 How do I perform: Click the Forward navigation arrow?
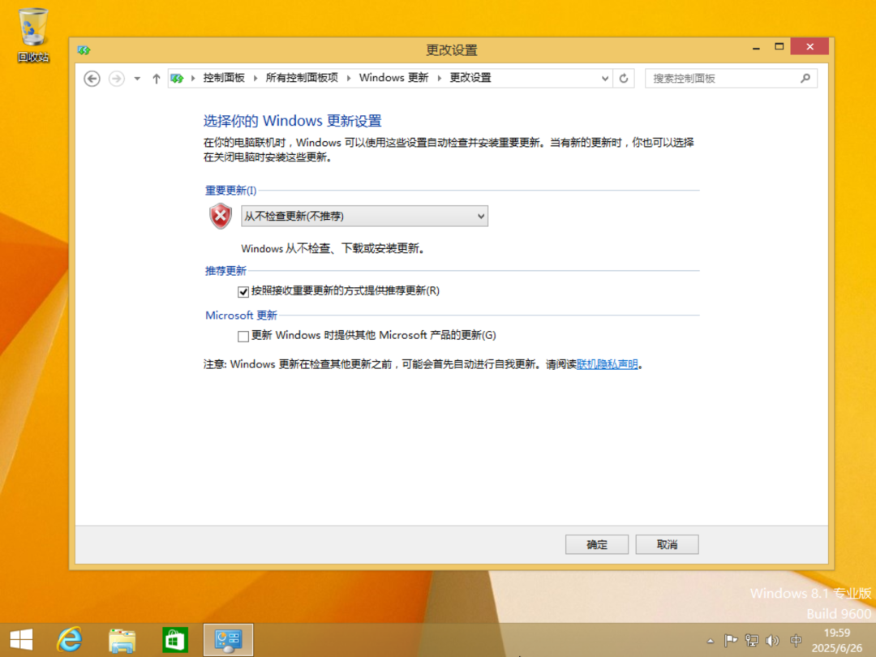pyautogui.click(x=116, y=79)
